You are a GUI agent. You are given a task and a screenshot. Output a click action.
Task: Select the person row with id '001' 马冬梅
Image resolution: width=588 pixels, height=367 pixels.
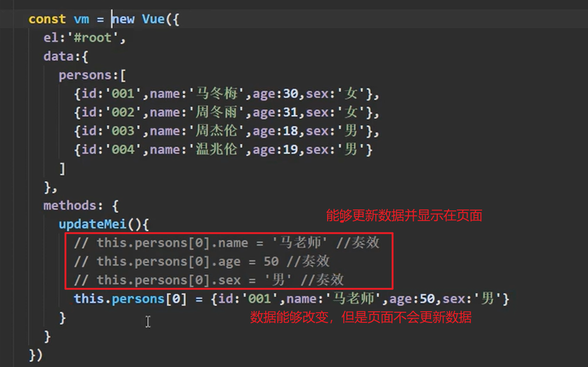coord(227,94)
